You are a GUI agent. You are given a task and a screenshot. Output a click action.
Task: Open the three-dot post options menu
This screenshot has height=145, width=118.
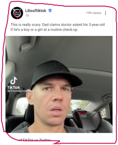[106, 13]
